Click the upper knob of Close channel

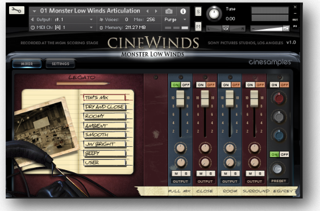click(x=205, y=148)
